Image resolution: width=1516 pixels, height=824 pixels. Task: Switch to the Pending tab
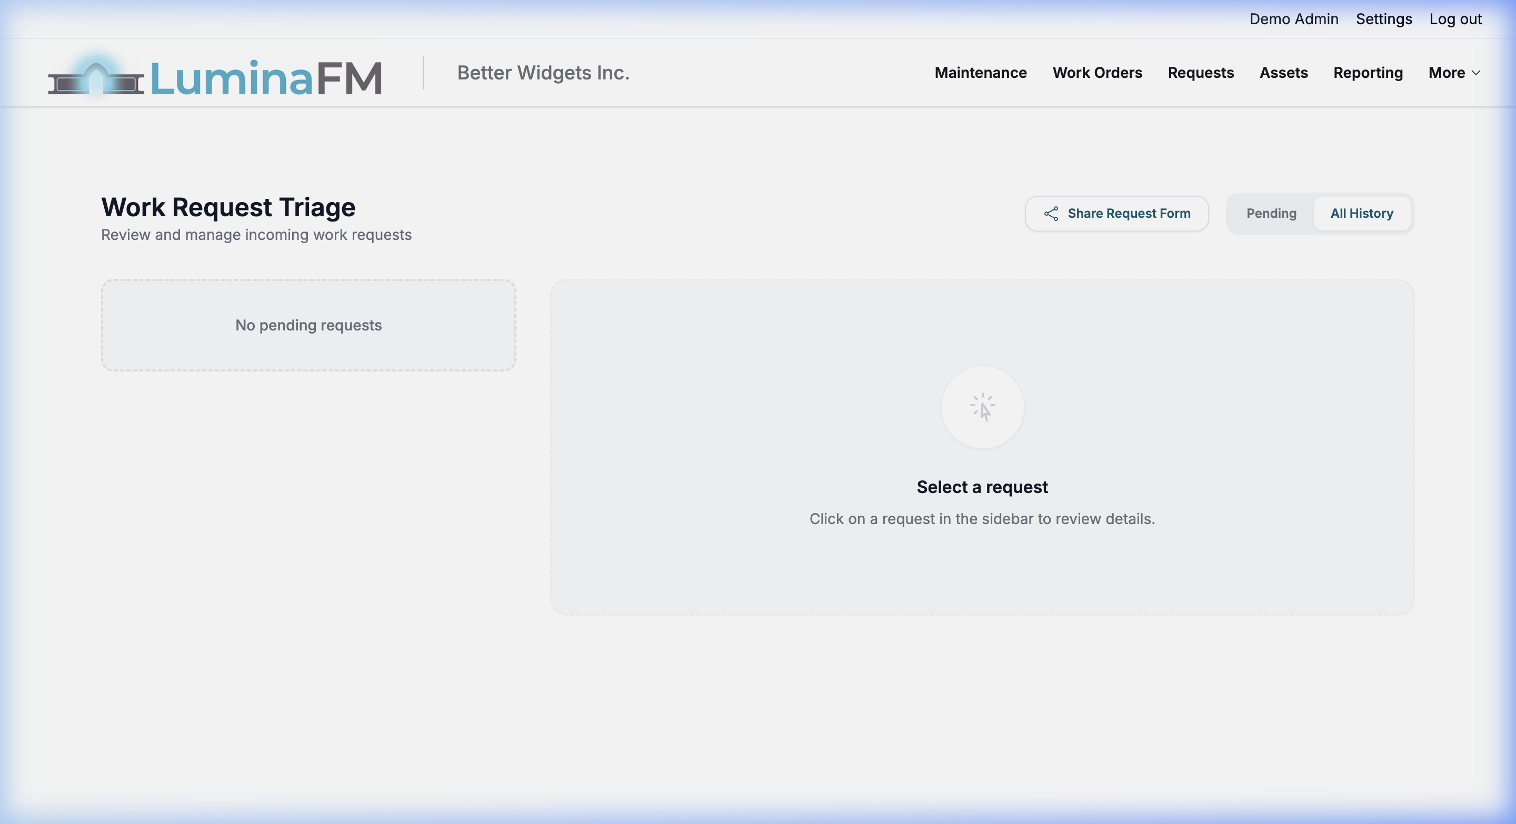click(x=1271, y=214)
